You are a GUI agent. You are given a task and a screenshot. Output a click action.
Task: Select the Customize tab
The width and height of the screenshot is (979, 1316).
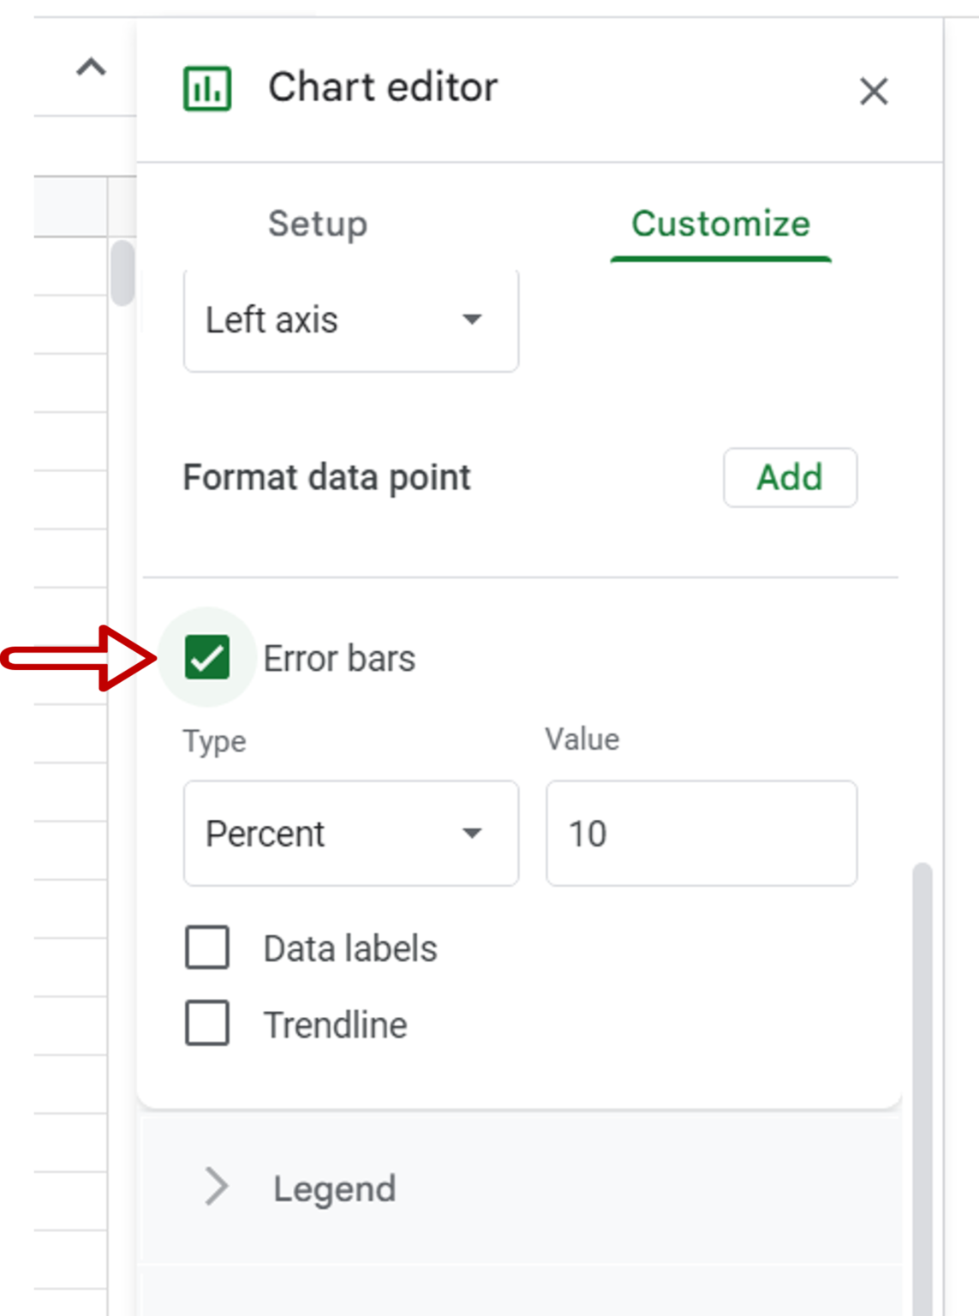click(720, 224)
